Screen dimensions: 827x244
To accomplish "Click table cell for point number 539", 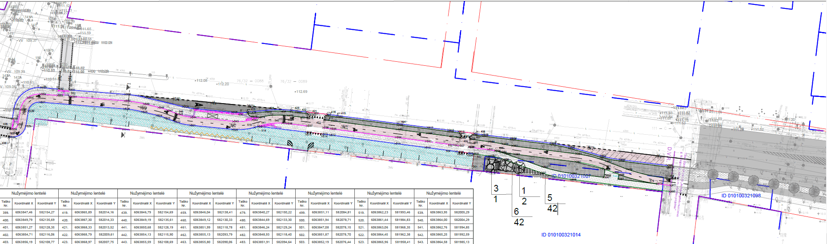I will pos(421,212).
